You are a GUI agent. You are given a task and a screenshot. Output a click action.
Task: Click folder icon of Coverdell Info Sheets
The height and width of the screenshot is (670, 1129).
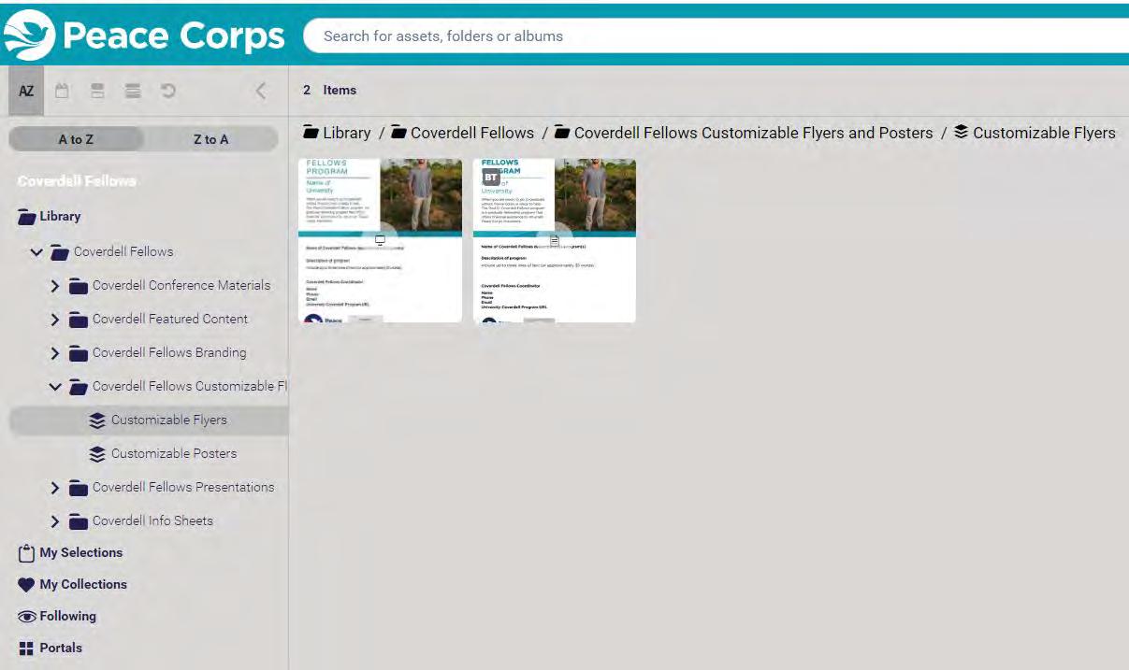pyautogui.click(x=79, y=521)
